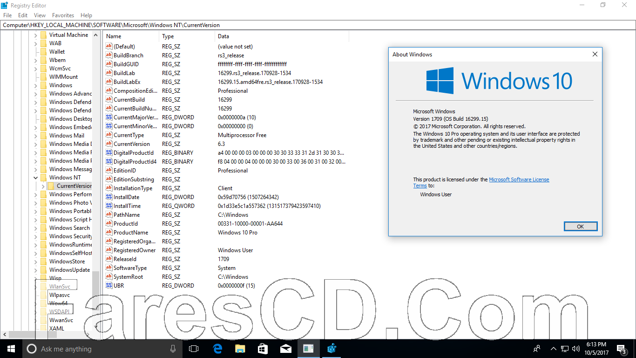Open the Help menu

click(x=86, y=15)
